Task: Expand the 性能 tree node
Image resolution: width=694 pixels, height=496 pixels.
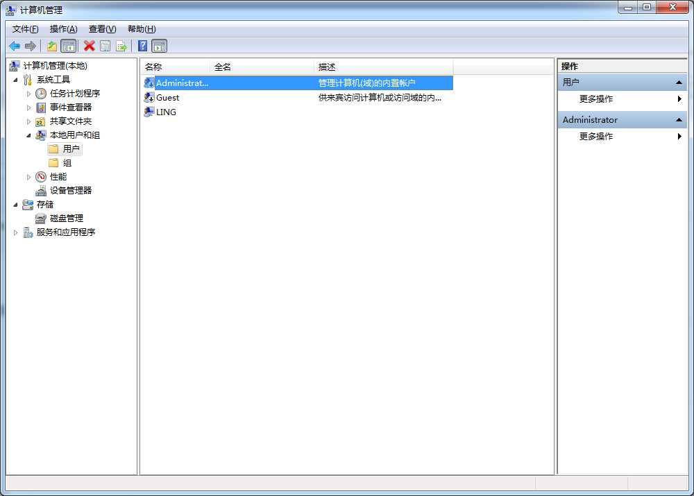Action: (x=28, y=177)
